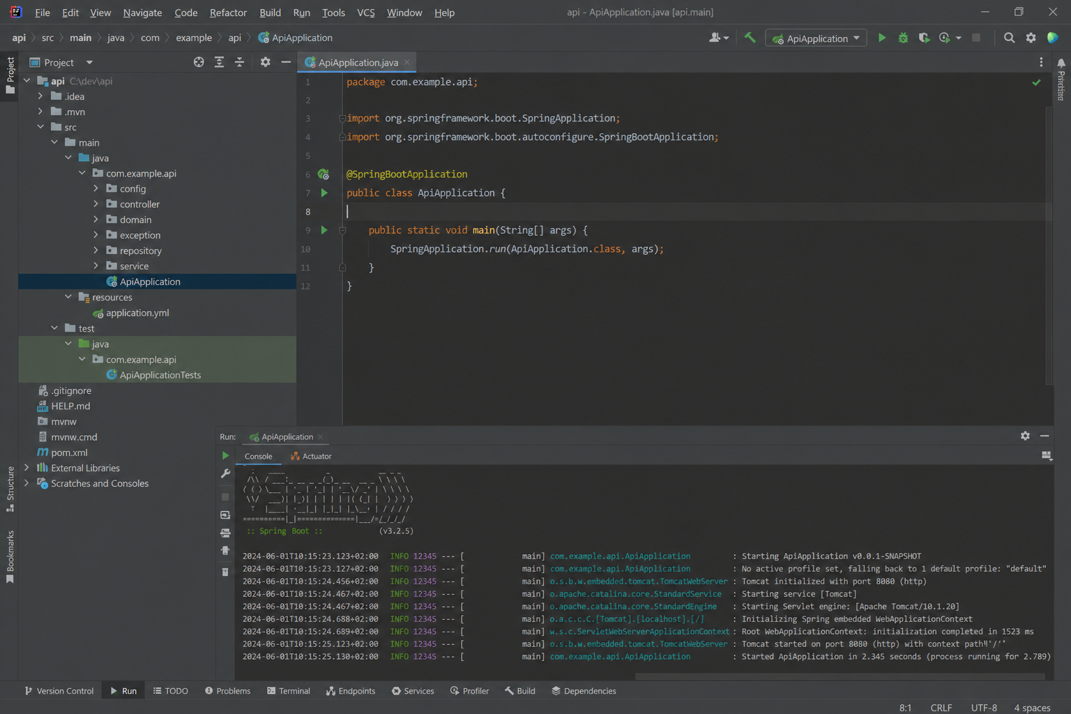Open Run panel settings gear
The width and height of the screenshot is (1071, 714).
[x=1025, y=436]
